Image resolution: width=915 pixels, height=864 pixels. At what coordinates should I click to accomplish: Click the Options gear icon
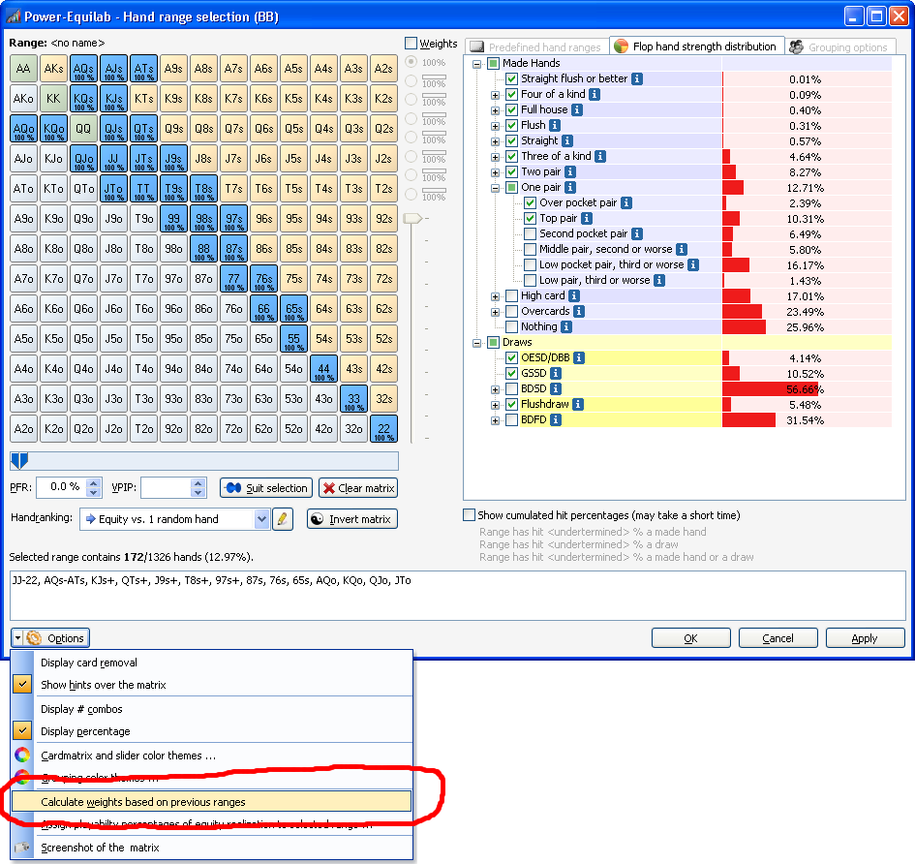click(x=34, y=638)
